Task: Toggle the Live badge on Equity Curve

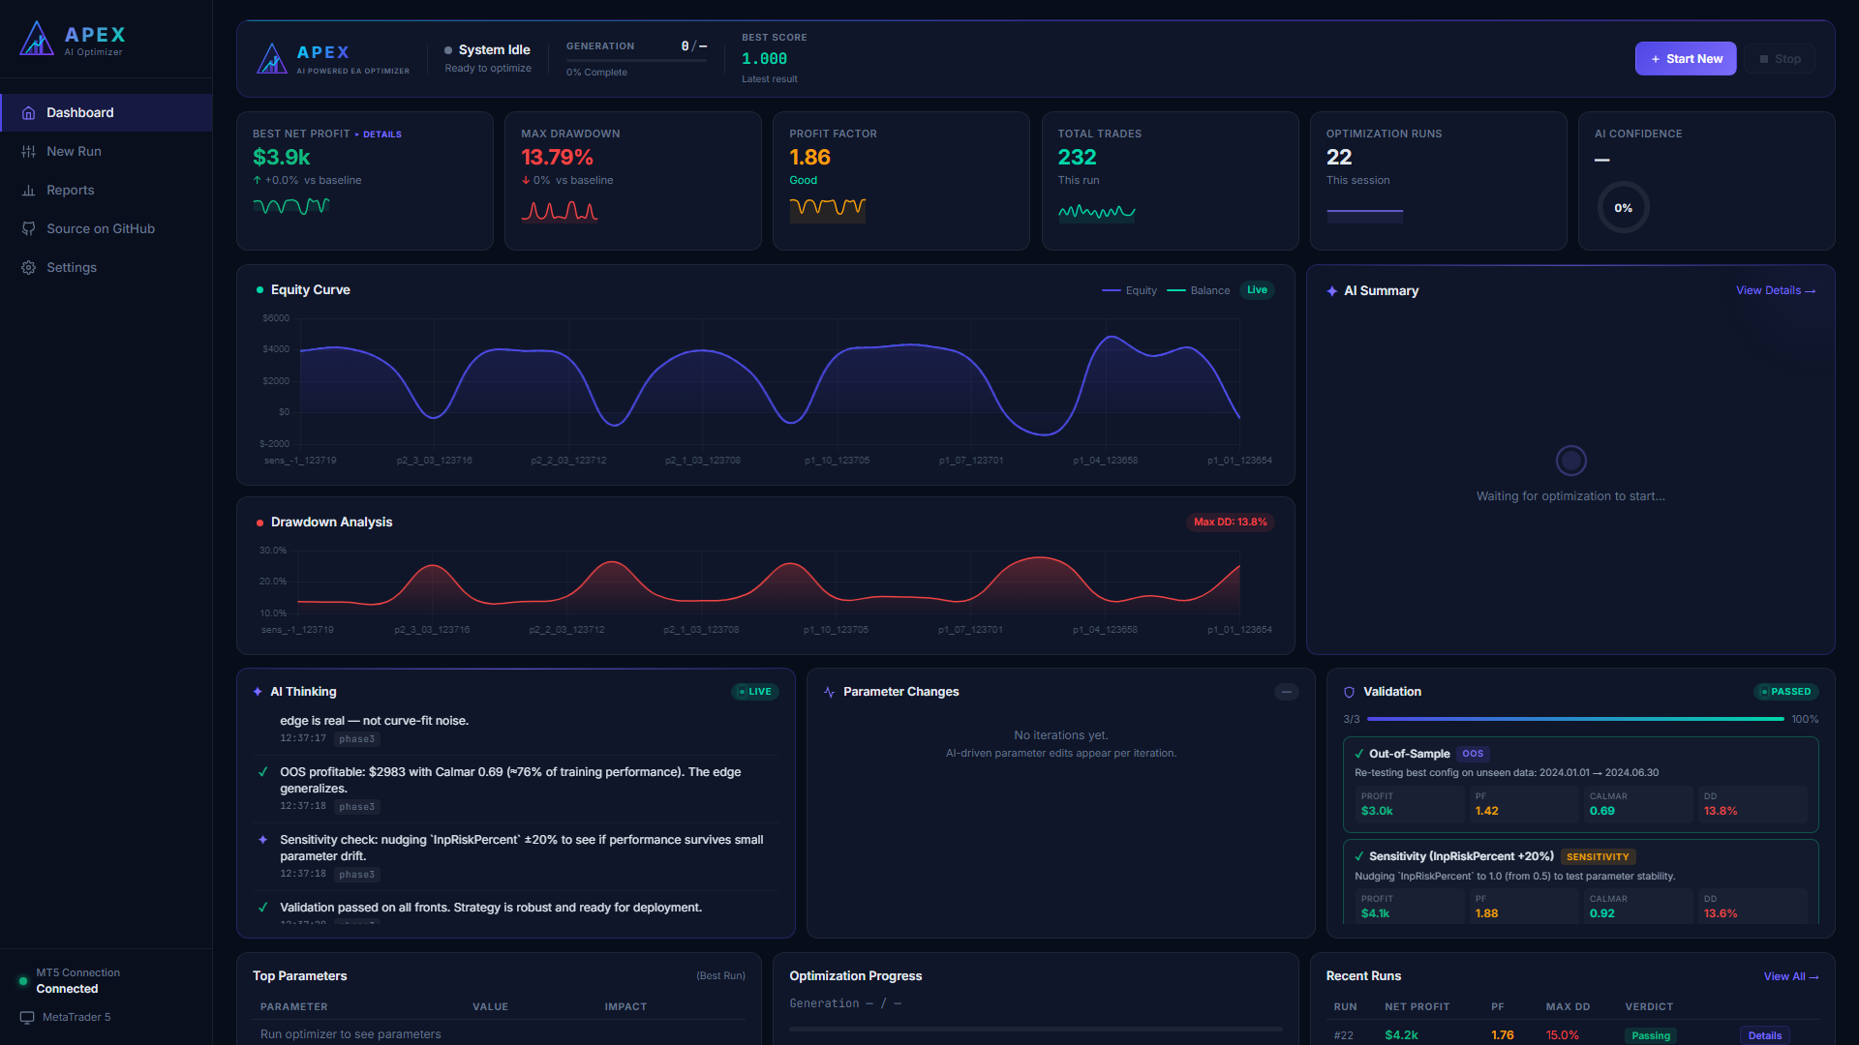Action: [x=1257, y=290]
